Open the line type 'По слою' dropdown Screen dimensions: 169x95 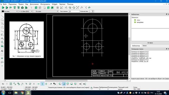point(46,11)
